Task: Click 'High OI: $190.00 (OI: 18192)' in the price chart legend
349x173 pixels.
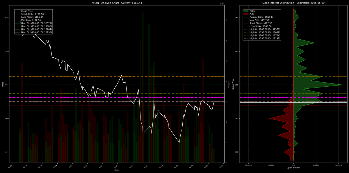Action: tap(36, 32)
